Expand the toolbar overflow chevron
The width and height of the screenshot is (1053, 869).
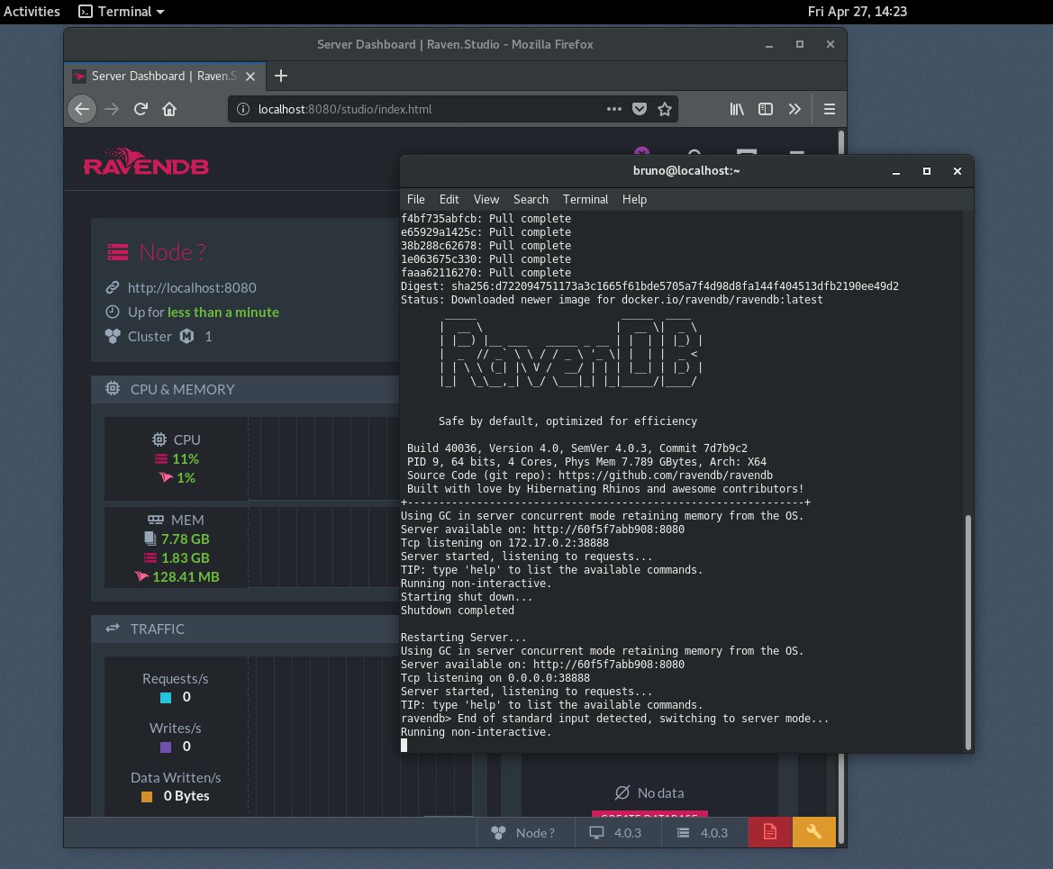click(794, 108)
